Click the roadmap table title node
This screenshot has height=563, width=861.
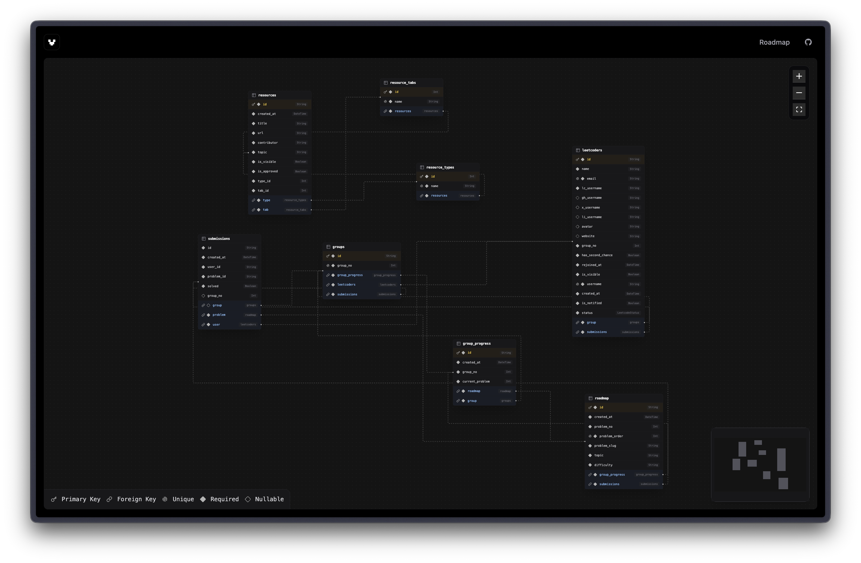[602, 398]
